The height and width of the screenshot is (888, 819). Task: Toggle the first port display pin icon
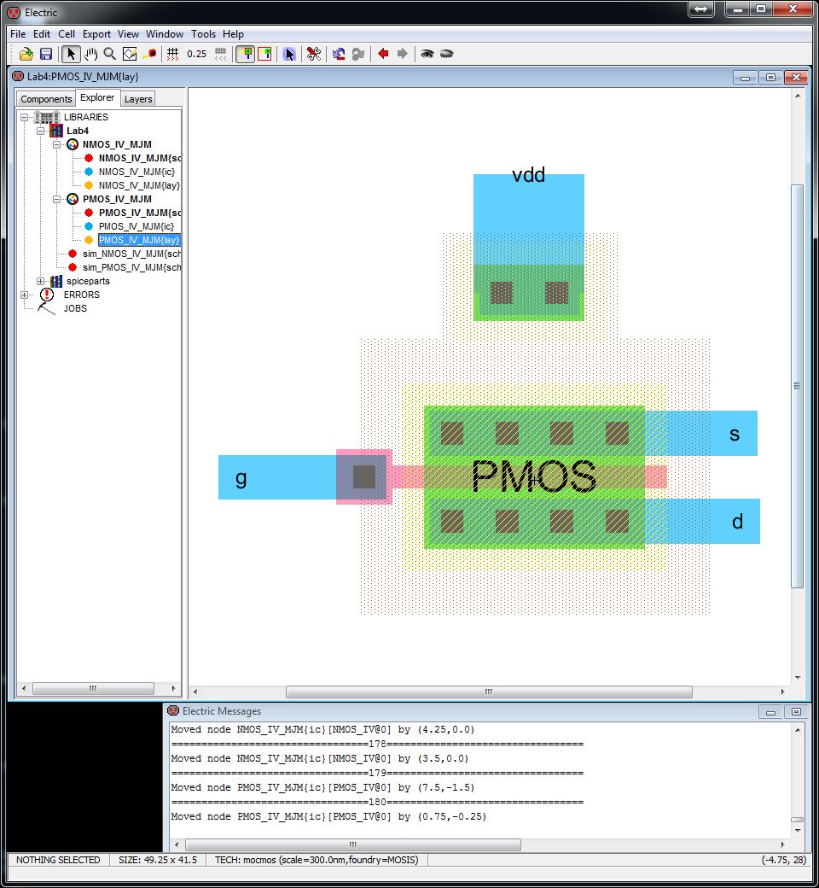pyautogui.click(x=245, y=53)
